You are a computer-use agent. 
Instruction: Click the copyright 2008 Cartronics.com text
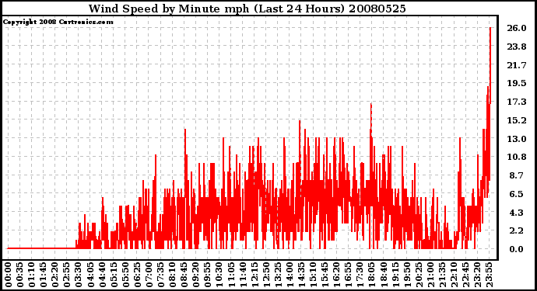(58, 22)
